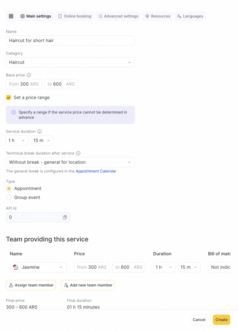
Task: Select the Group event radio option
Action: [9, 198]
